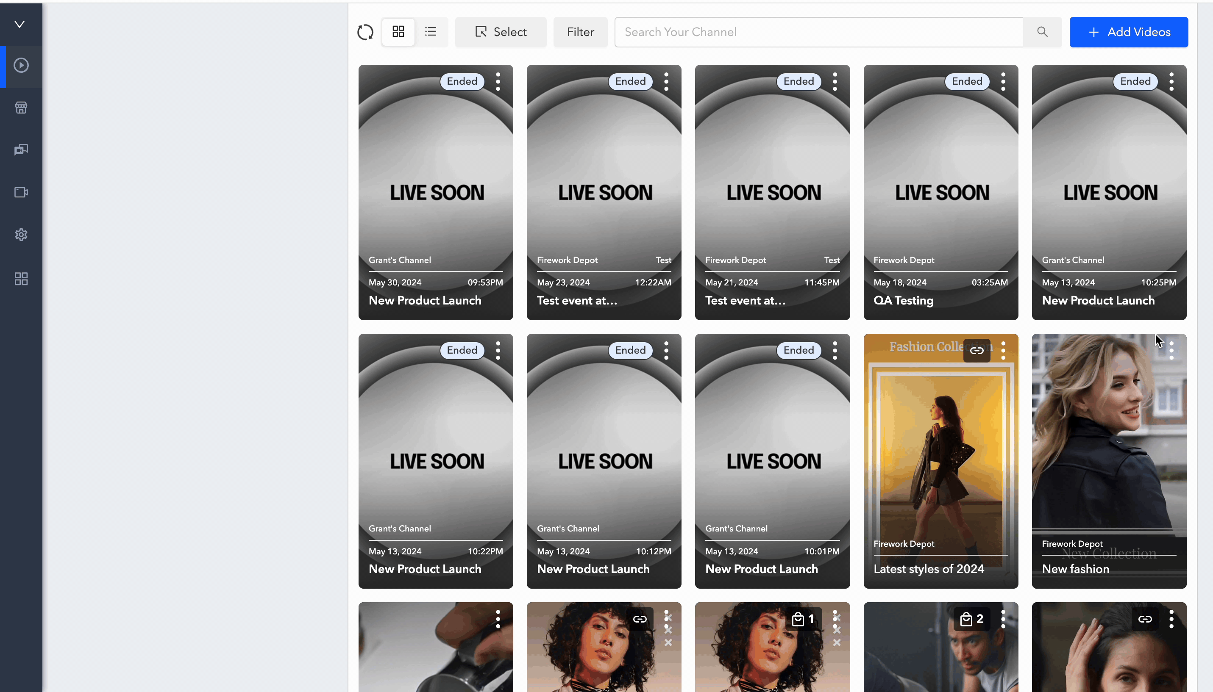Click Ended badge on May 21 Test event
The width and height of the screenshot is (1213, 692).
pos(798,81)
